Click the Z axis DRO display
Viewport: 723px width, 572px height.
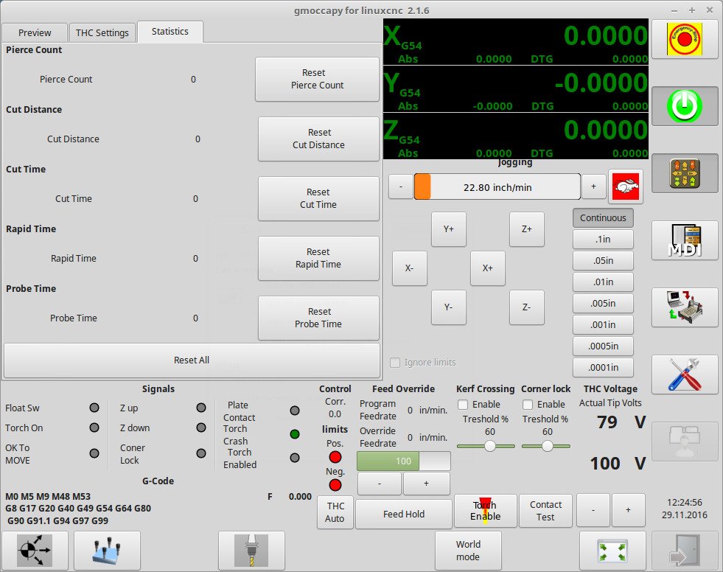pyautogui.click(x=516, y=136)
